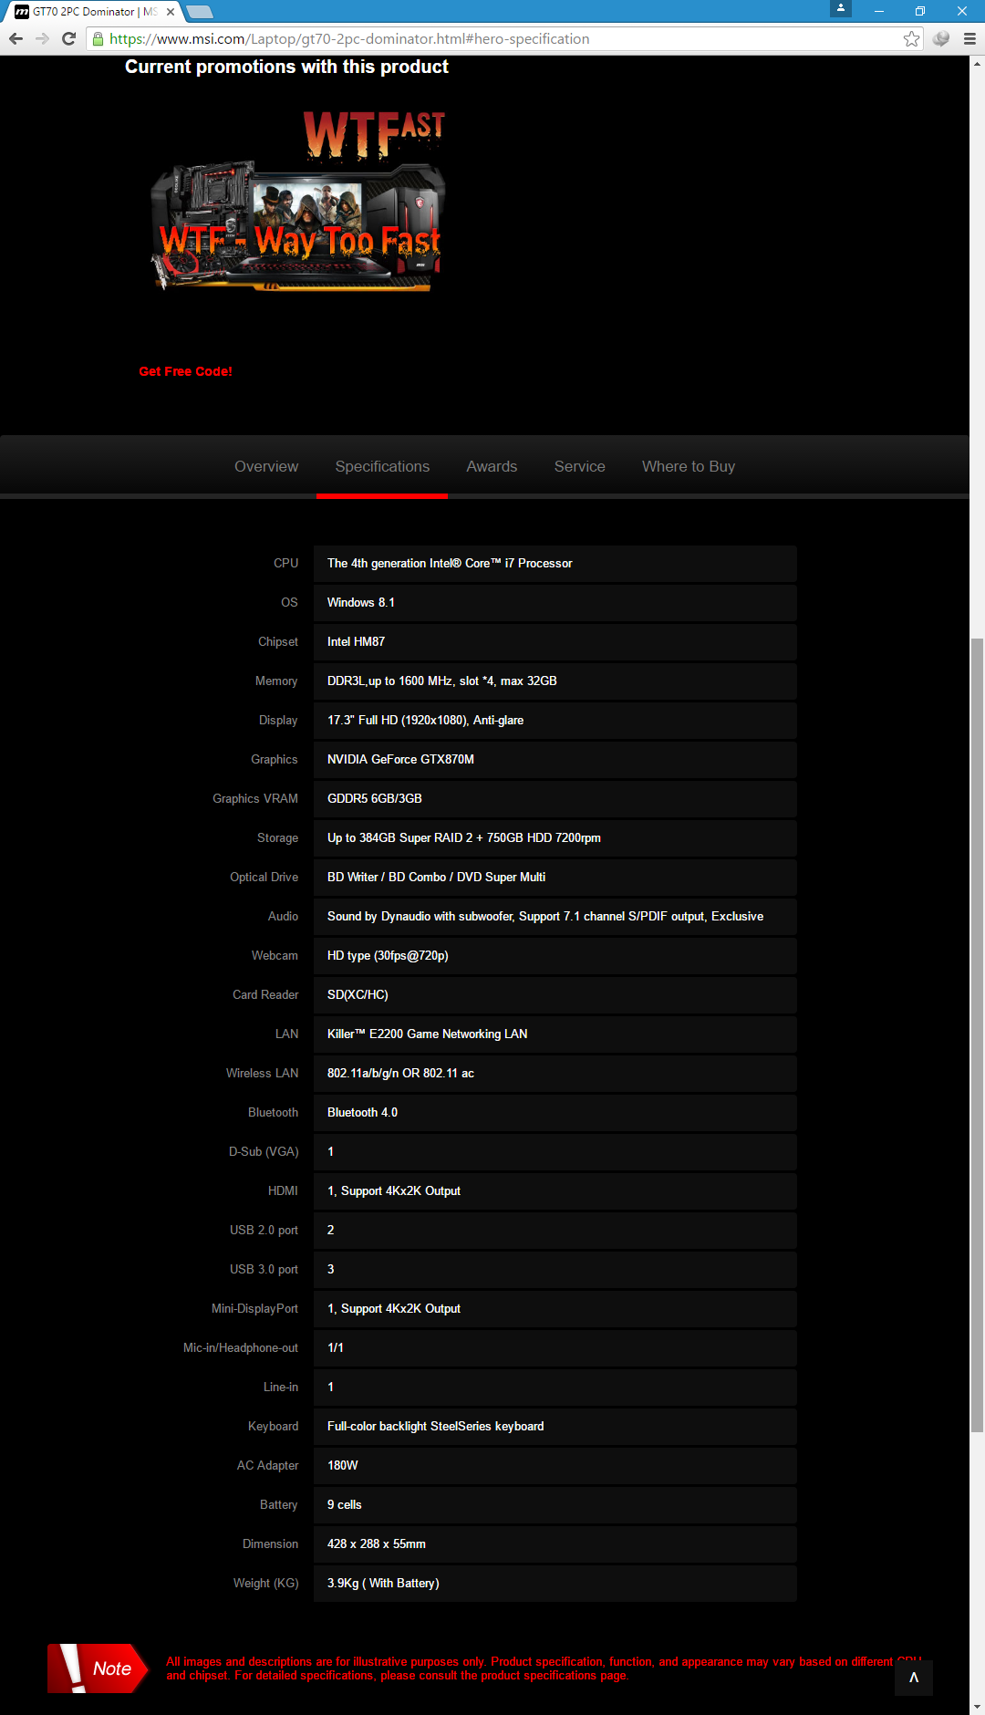
Task: Click the Card Reader value 'SD(XC/HC)'
Action: click(358, 995)
